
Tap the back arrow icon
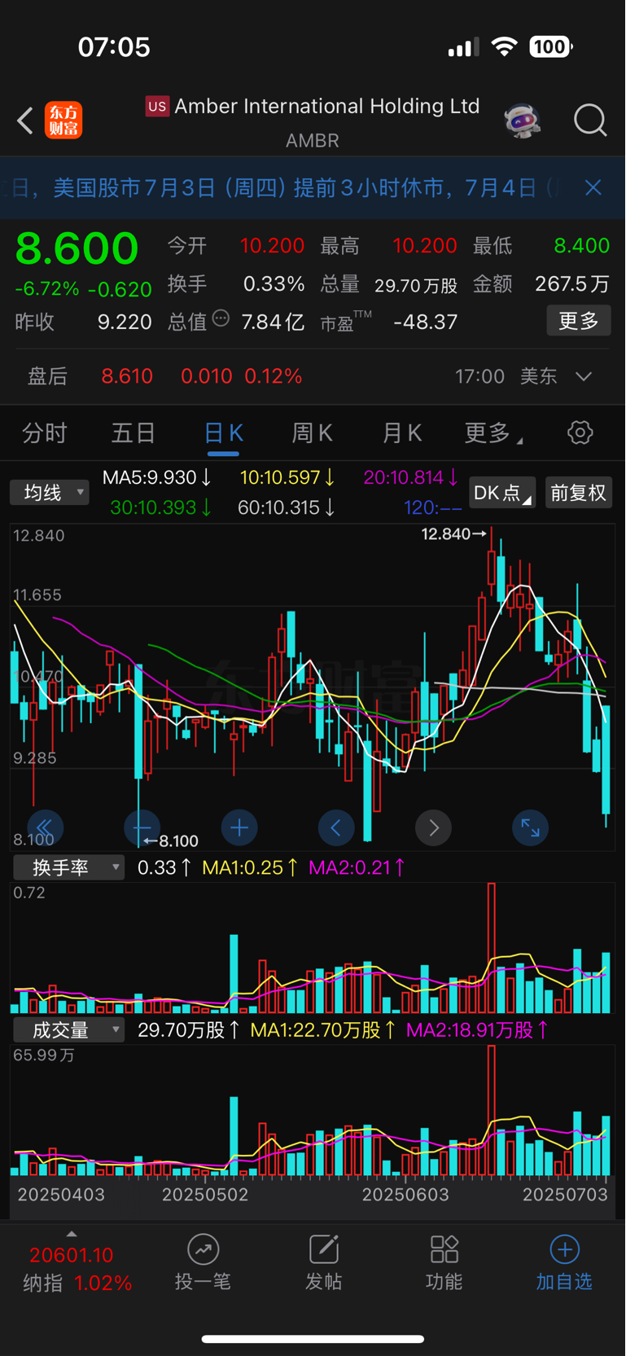(x=25, y=121)
